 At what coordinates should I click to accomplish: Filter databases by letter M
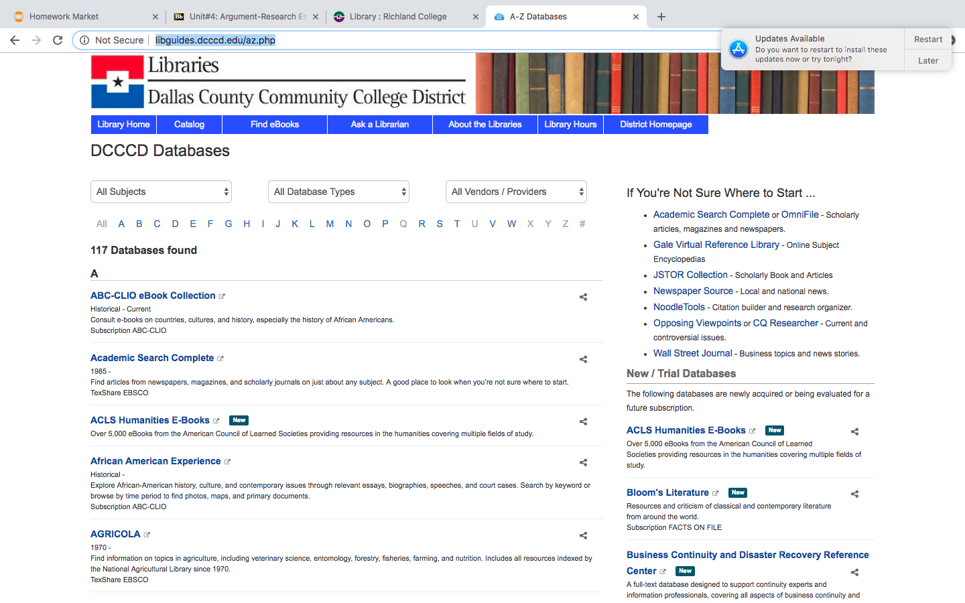(330, 224)
